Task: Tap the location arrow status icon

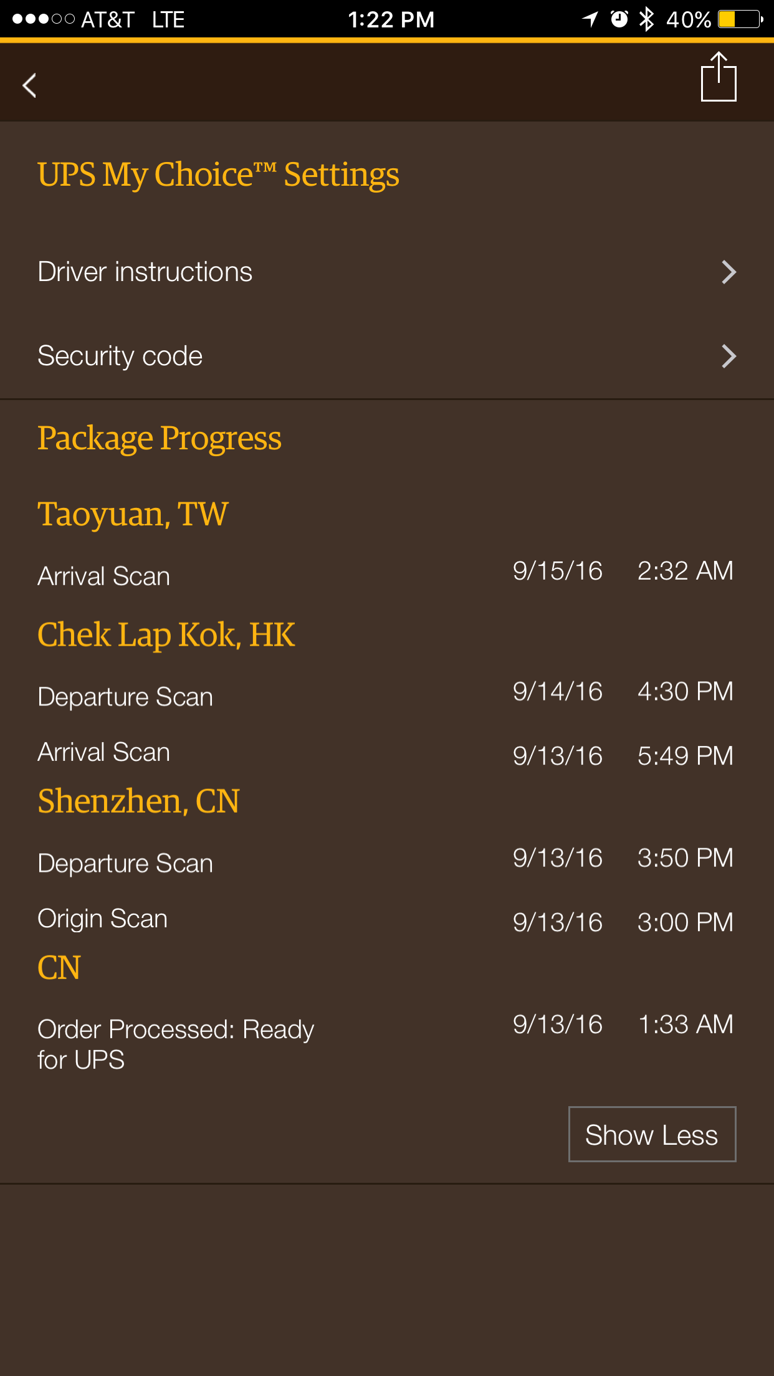Action: pyautogui.click(x=590, y=19)
